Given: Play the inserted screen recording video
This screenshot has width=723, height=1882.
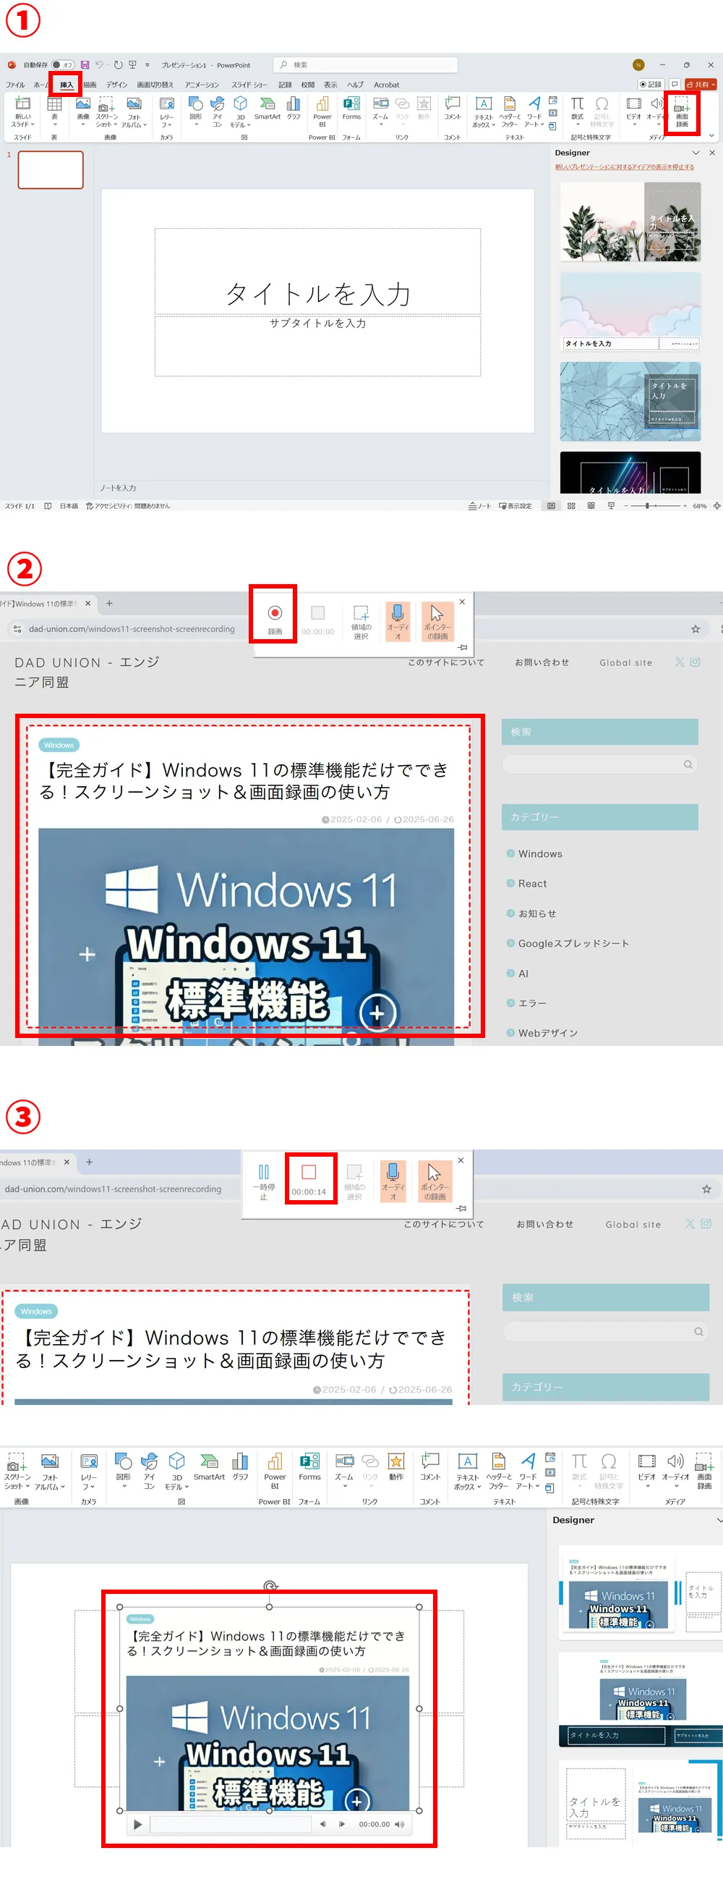Looking at the screenshot, I should [x=137, y=1824].
